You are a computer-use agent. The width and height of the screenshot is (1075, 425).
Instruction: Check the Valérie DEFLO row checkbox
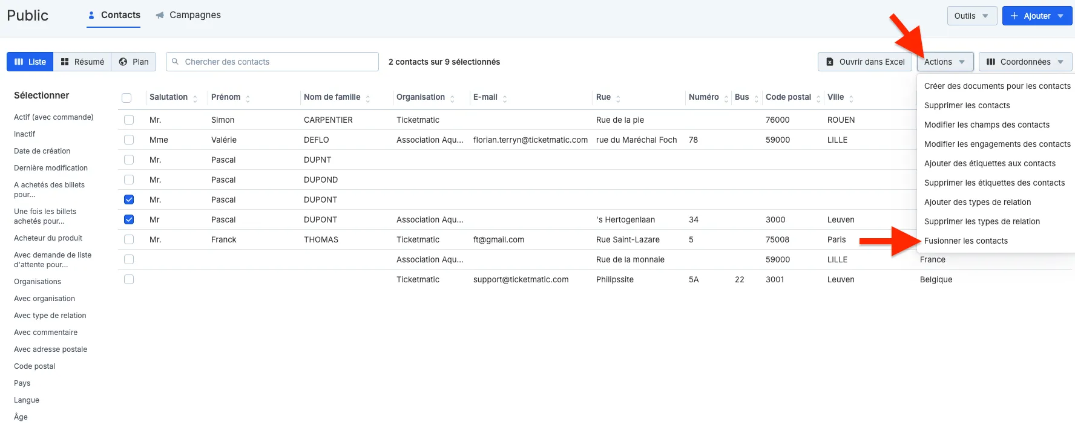click(x=129, y=140)
